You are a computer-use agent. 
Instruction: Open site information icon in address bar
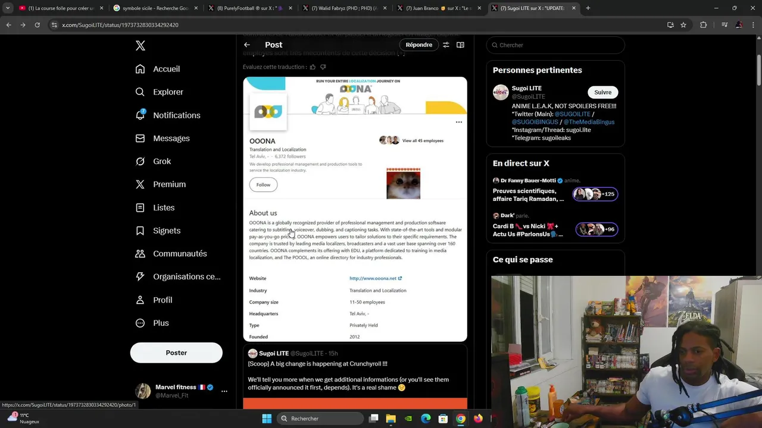54,25
